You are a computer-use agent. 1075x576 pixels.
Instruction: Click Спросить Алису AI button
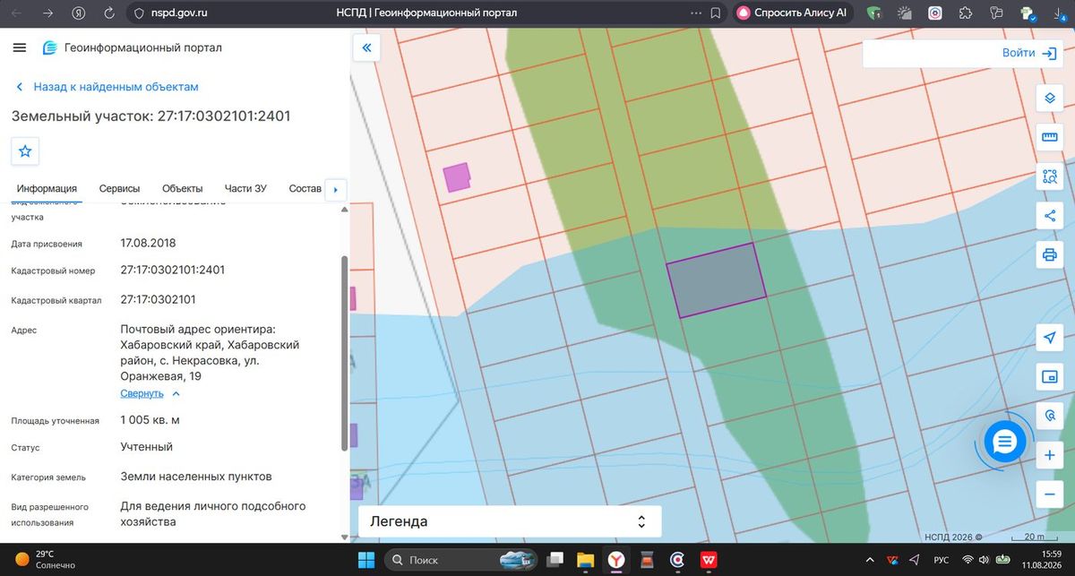(792, 13)
